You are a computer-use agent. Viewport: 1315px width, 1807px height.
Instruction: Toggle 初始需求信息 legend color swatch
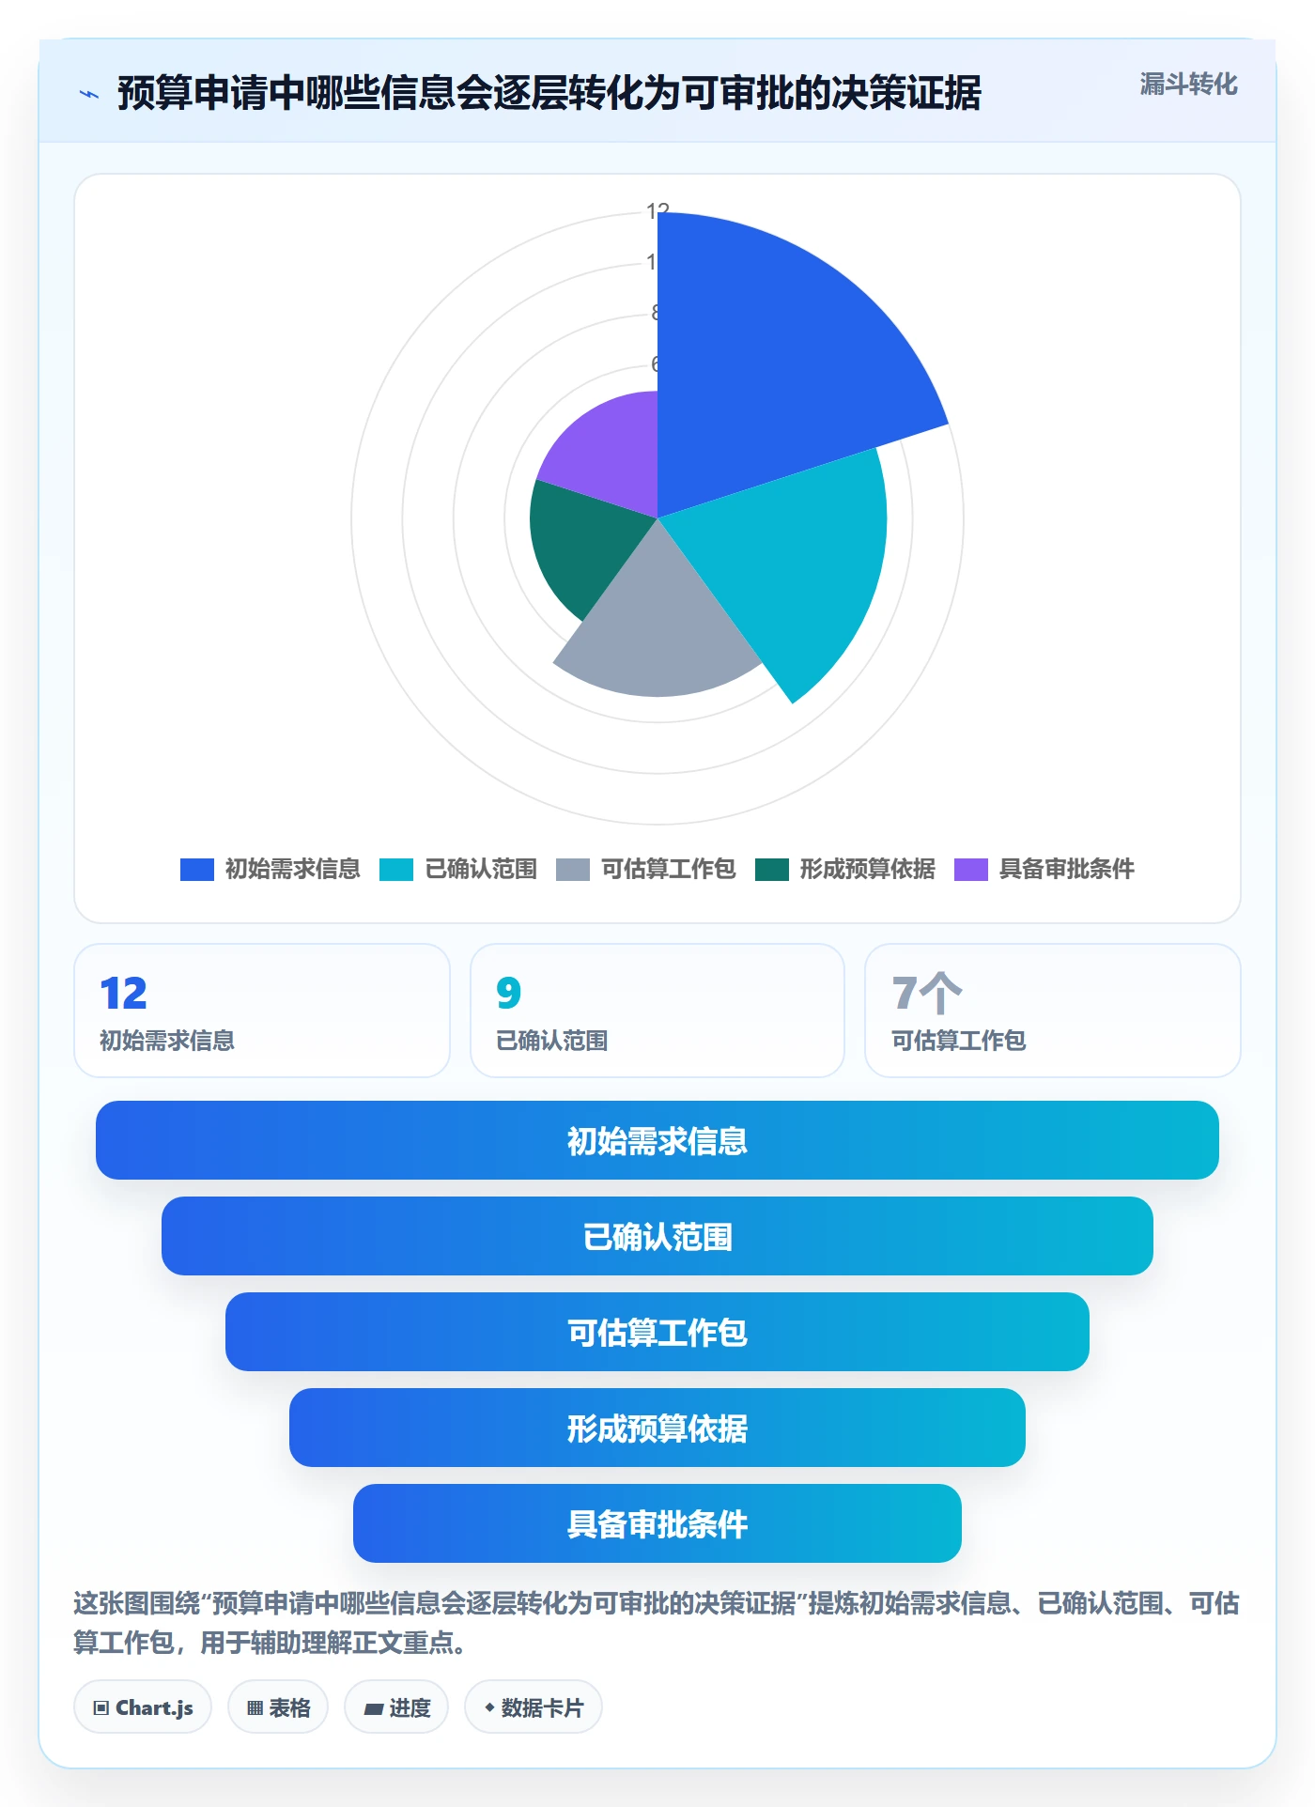point(196,870)
